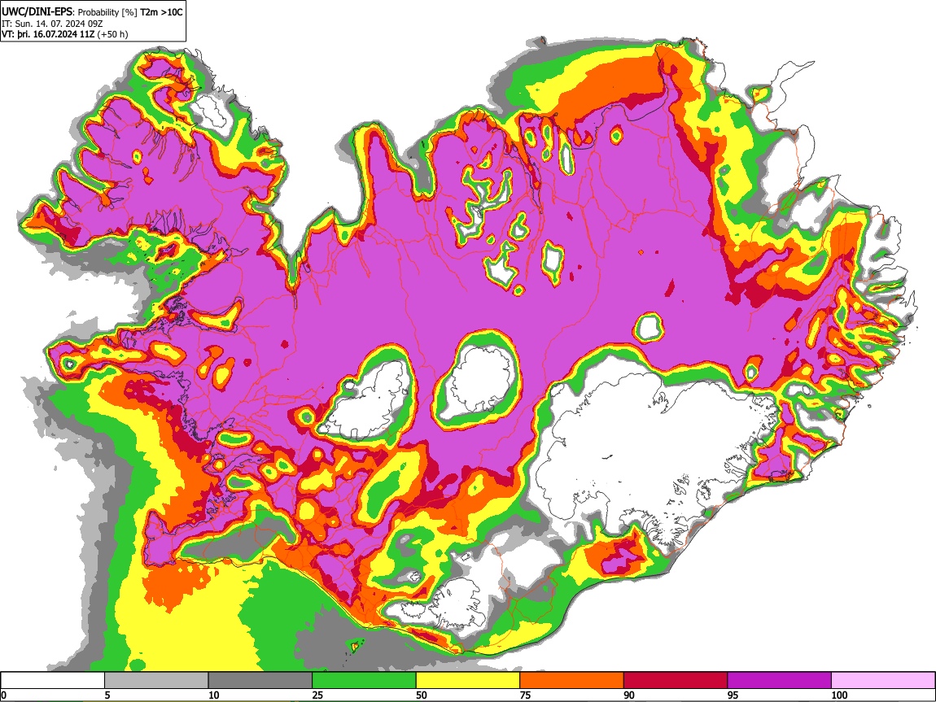Click the purple 95–100 legend swatch
936x702 pixels.
click(x=780, y=680)
